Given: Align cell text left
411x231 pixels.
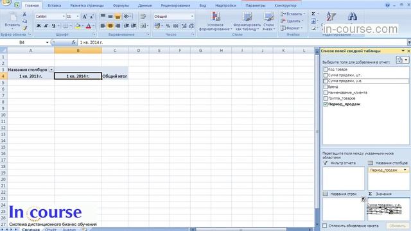Looking at the screenshot, I should click(x=103, y=26).
